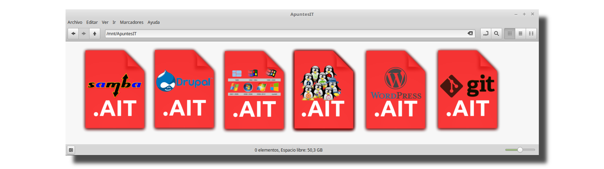Select the samba .AIT file
604x169 pixels.
[x=114, y=90]
